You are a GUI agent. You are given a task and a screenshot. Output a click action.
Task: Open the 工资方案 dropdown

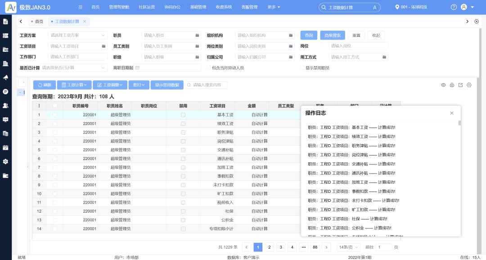coord(76,35)
